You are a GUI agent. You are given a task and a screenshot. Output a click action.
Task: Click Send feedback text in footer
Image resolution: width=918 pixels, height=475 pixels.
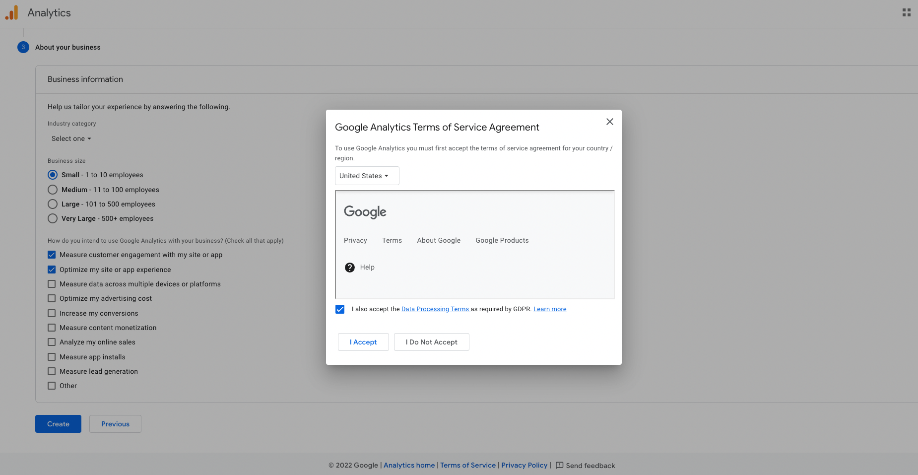click(x=590, y=466)
